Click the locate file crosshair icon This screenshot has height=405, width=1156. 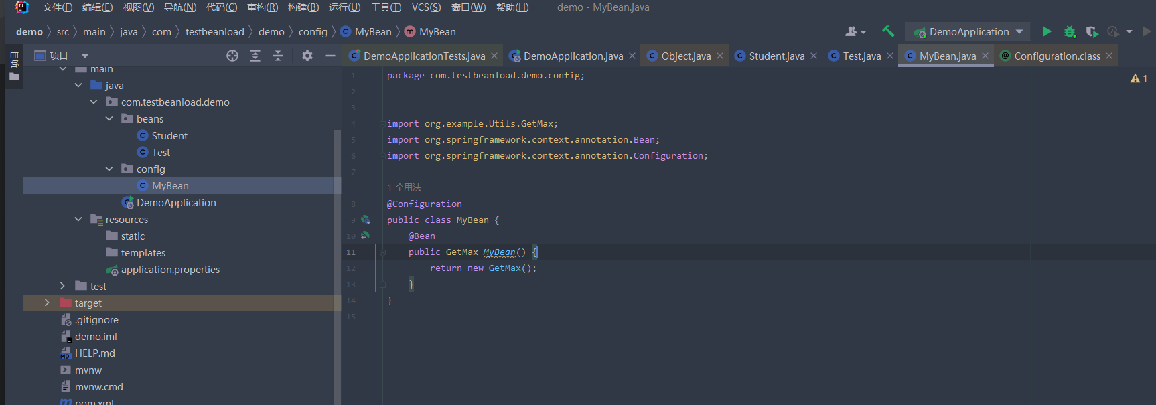[232, 56]
